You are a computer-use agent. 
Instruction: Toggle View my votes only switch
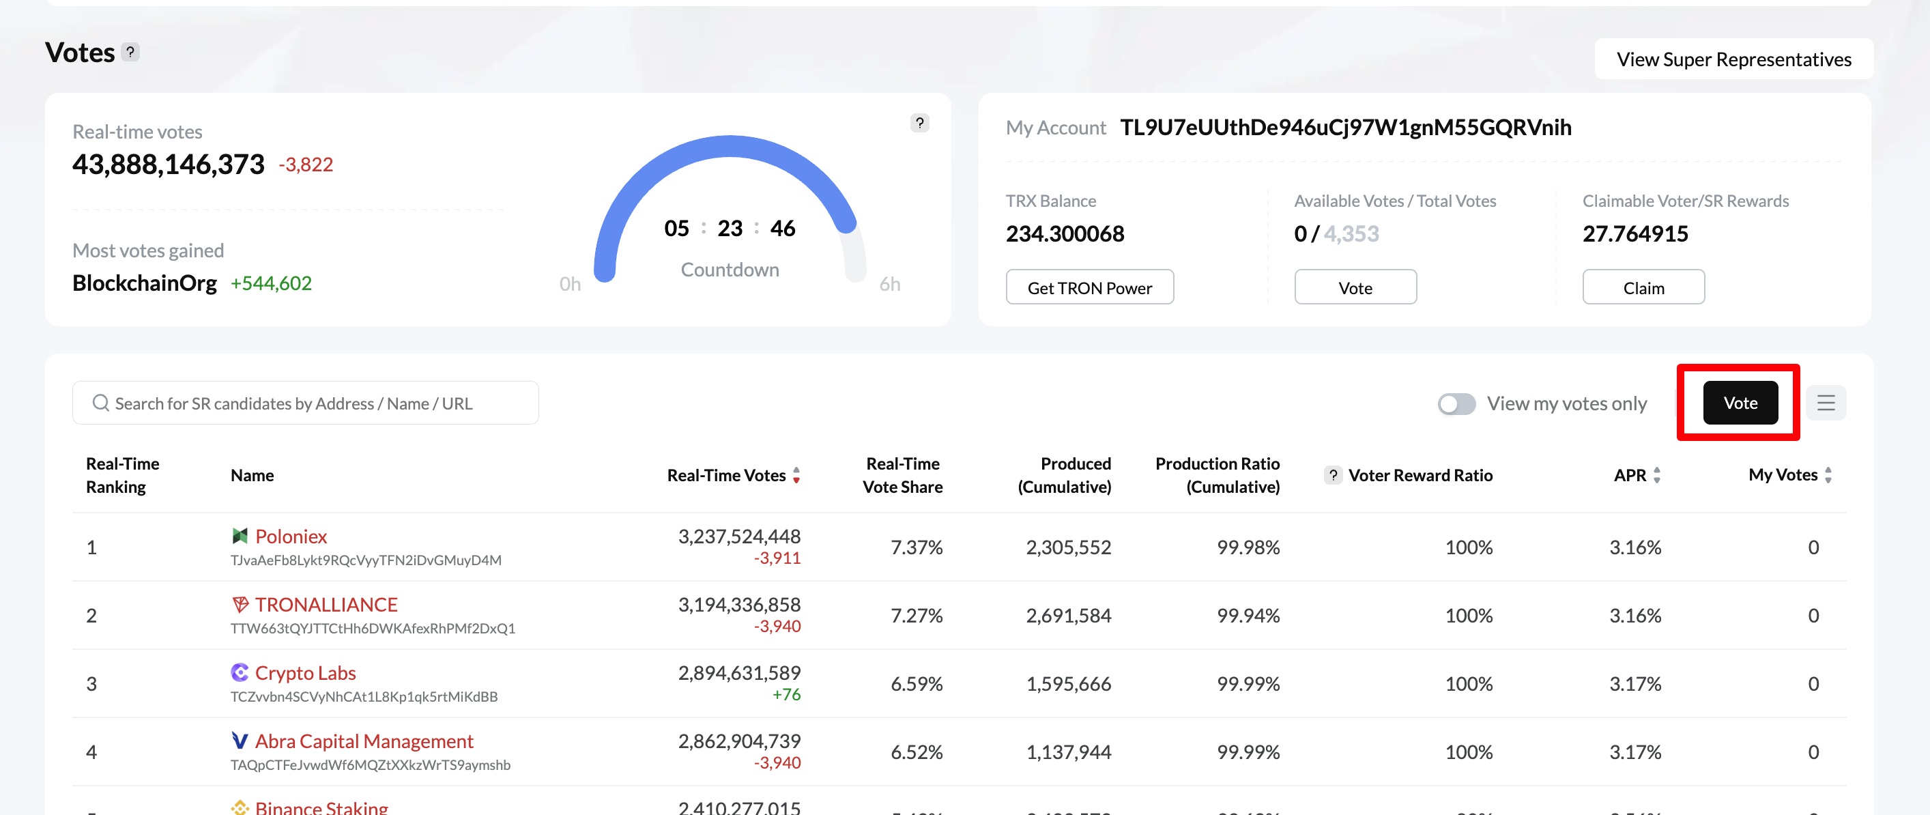point(1456,404)
